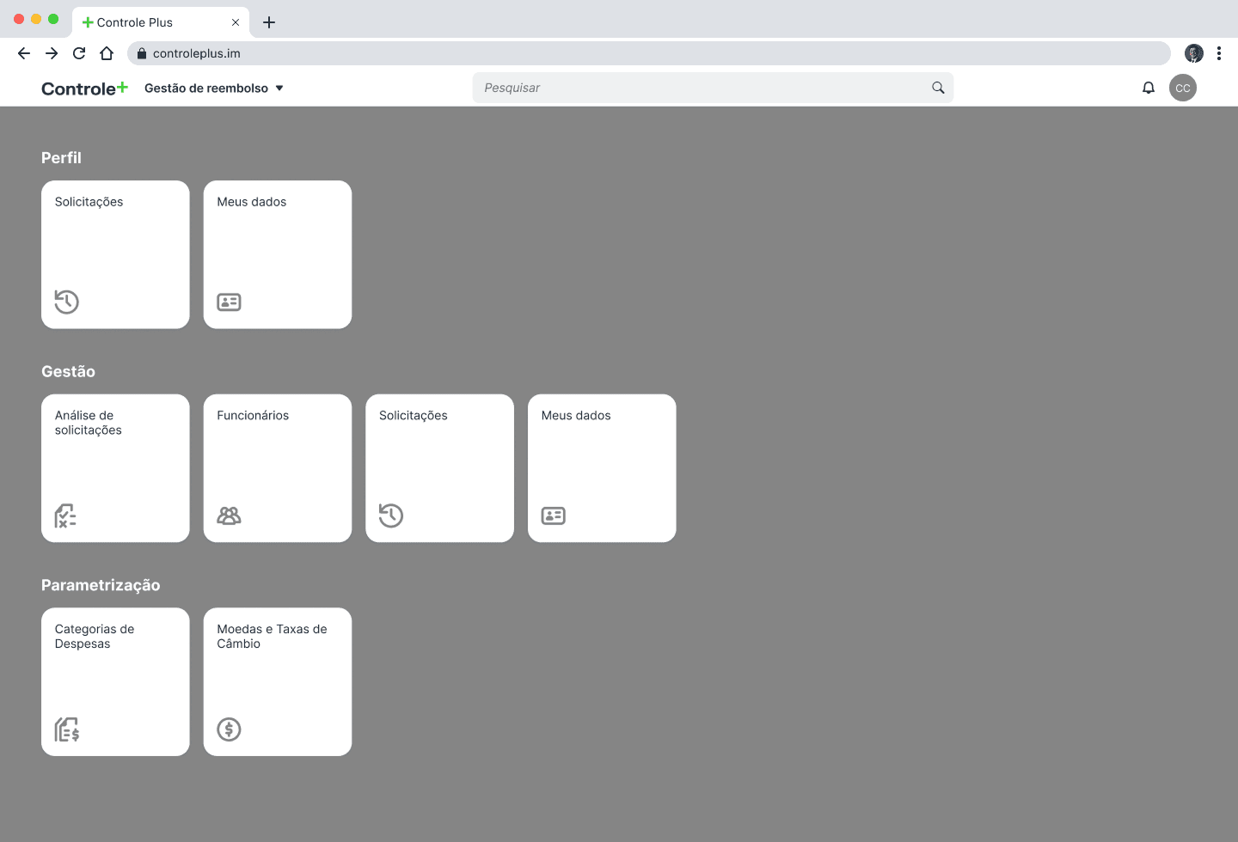
Task: Click the document-check icon on Análise de solicitações
Action: click(x=66, y=516)
